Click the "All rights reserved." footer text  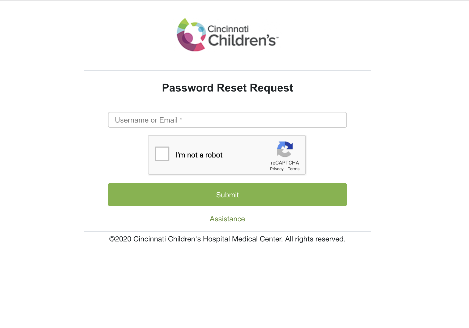coord(315,239)
